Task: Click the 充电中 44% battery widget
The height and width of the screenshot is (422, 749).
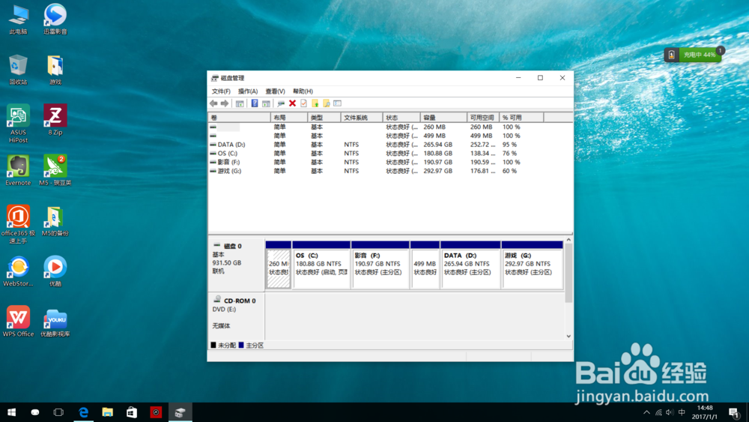Action: pyautogui.click(x=693, y=55)
